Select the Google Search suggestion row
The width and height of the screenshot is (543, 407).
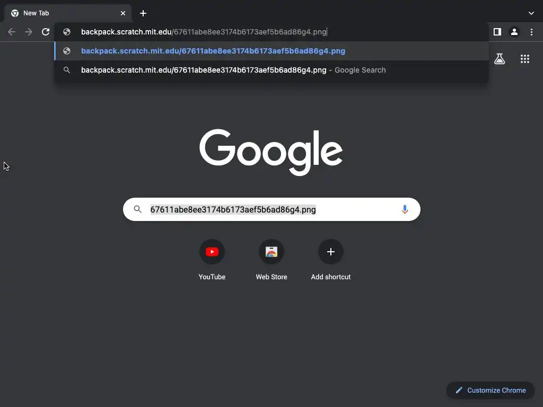pyautogui.click(x=271, y=70)
